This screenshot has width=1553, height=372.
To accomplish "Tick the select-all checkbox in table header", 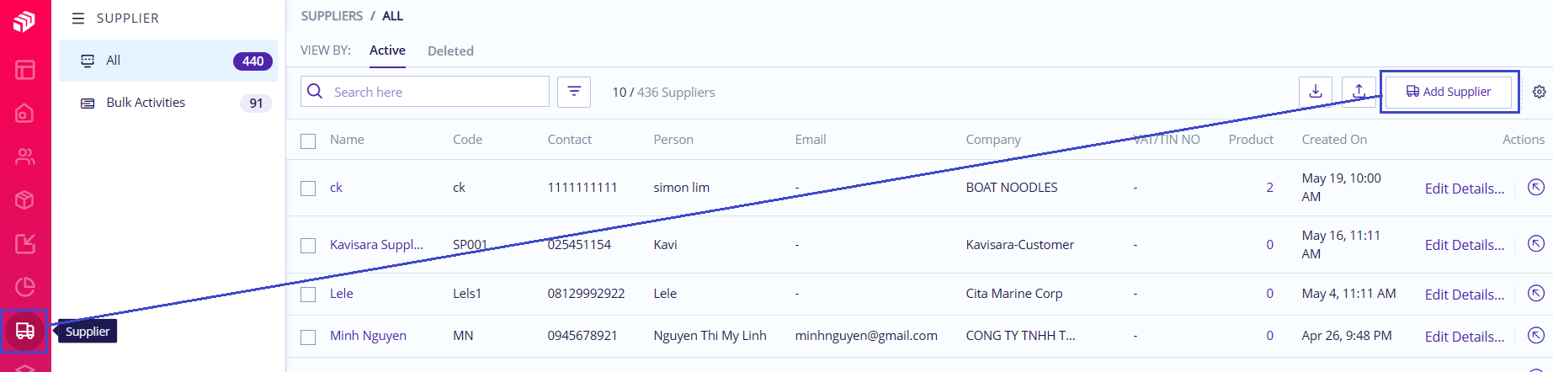I will pos(308,141).
